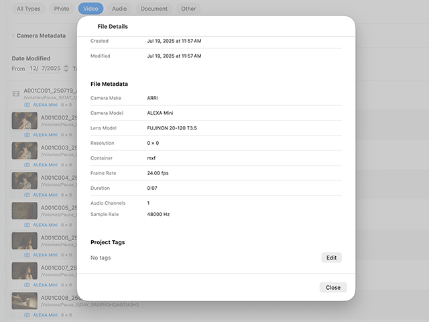Select the Other filter

pos(188,9)
